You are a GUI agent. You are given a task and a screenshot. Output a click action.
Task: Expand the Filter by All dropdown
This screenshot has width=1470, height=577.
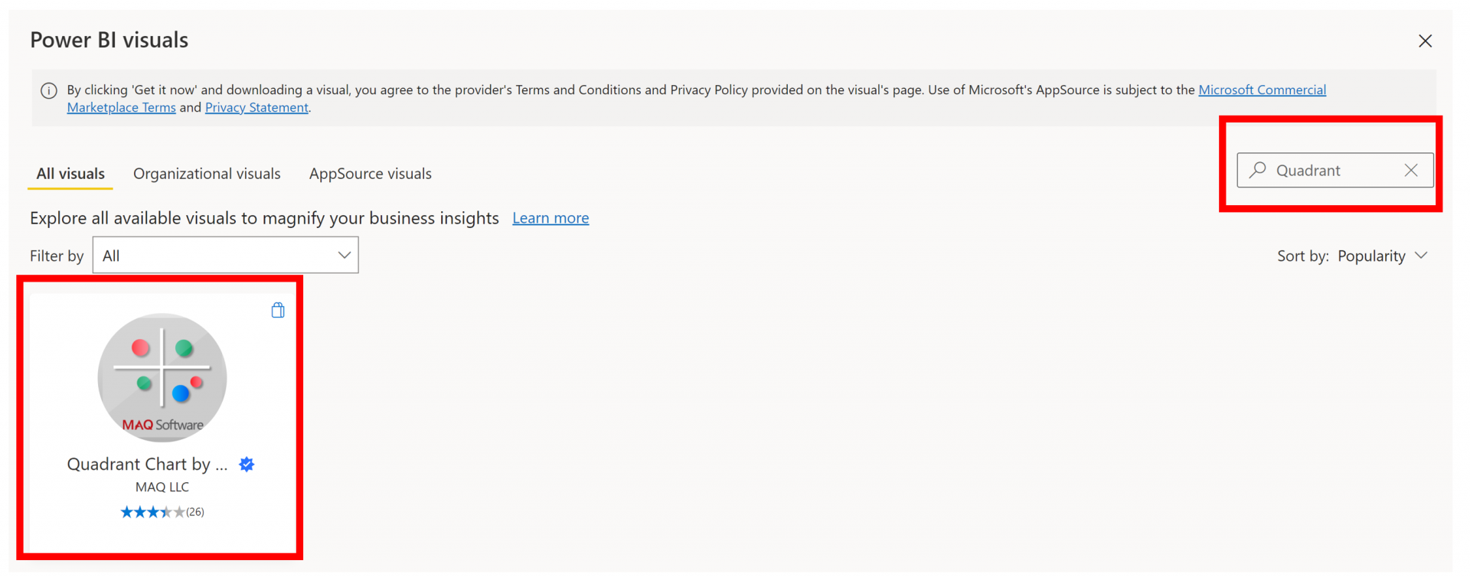pos(225,256)
